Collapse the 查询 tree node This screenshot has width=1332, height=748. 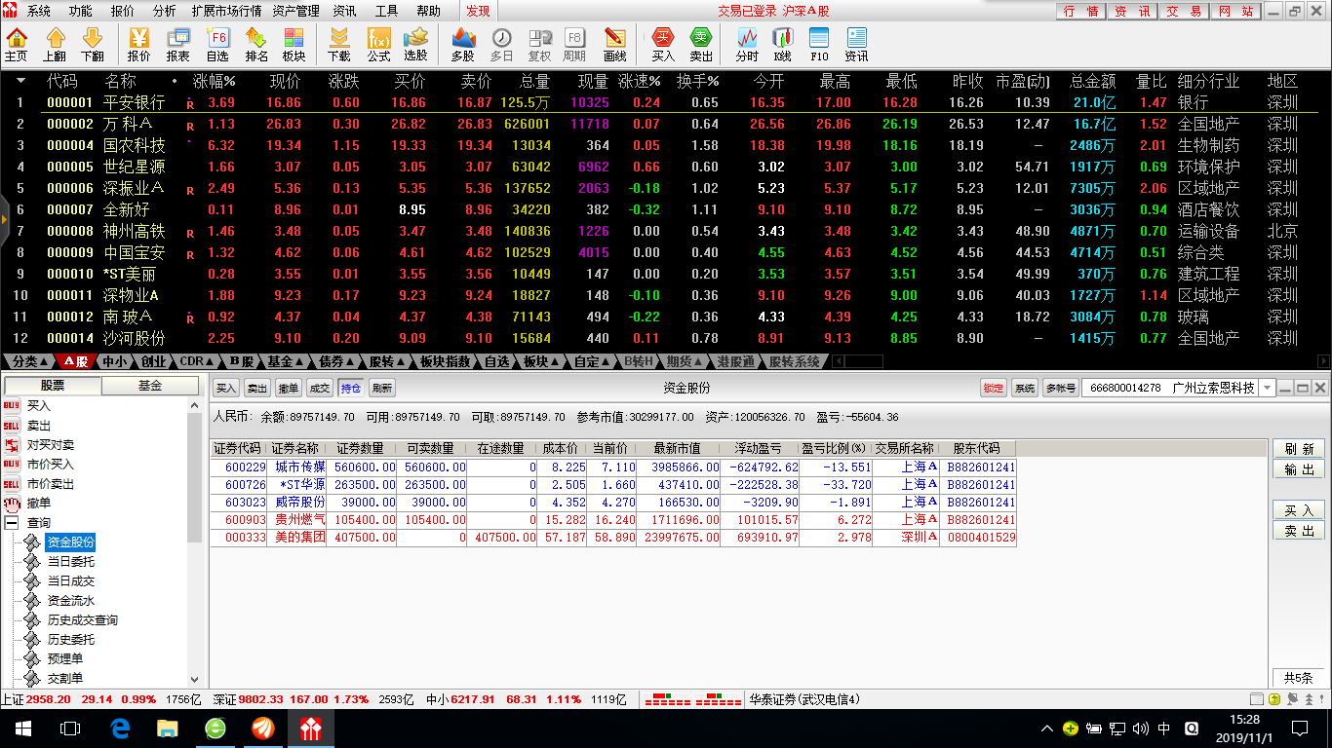12,523
